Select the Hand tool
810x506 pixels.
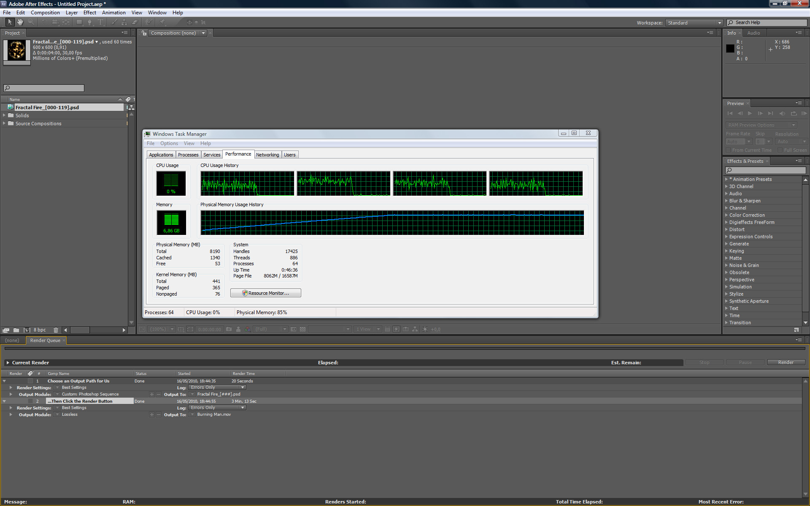pyautogui.click(x=20, y=22)
